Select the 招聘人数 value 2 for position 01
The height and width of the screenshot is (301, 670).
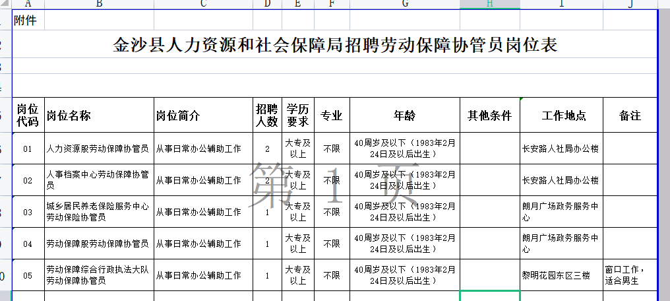(x=268, y=149)
